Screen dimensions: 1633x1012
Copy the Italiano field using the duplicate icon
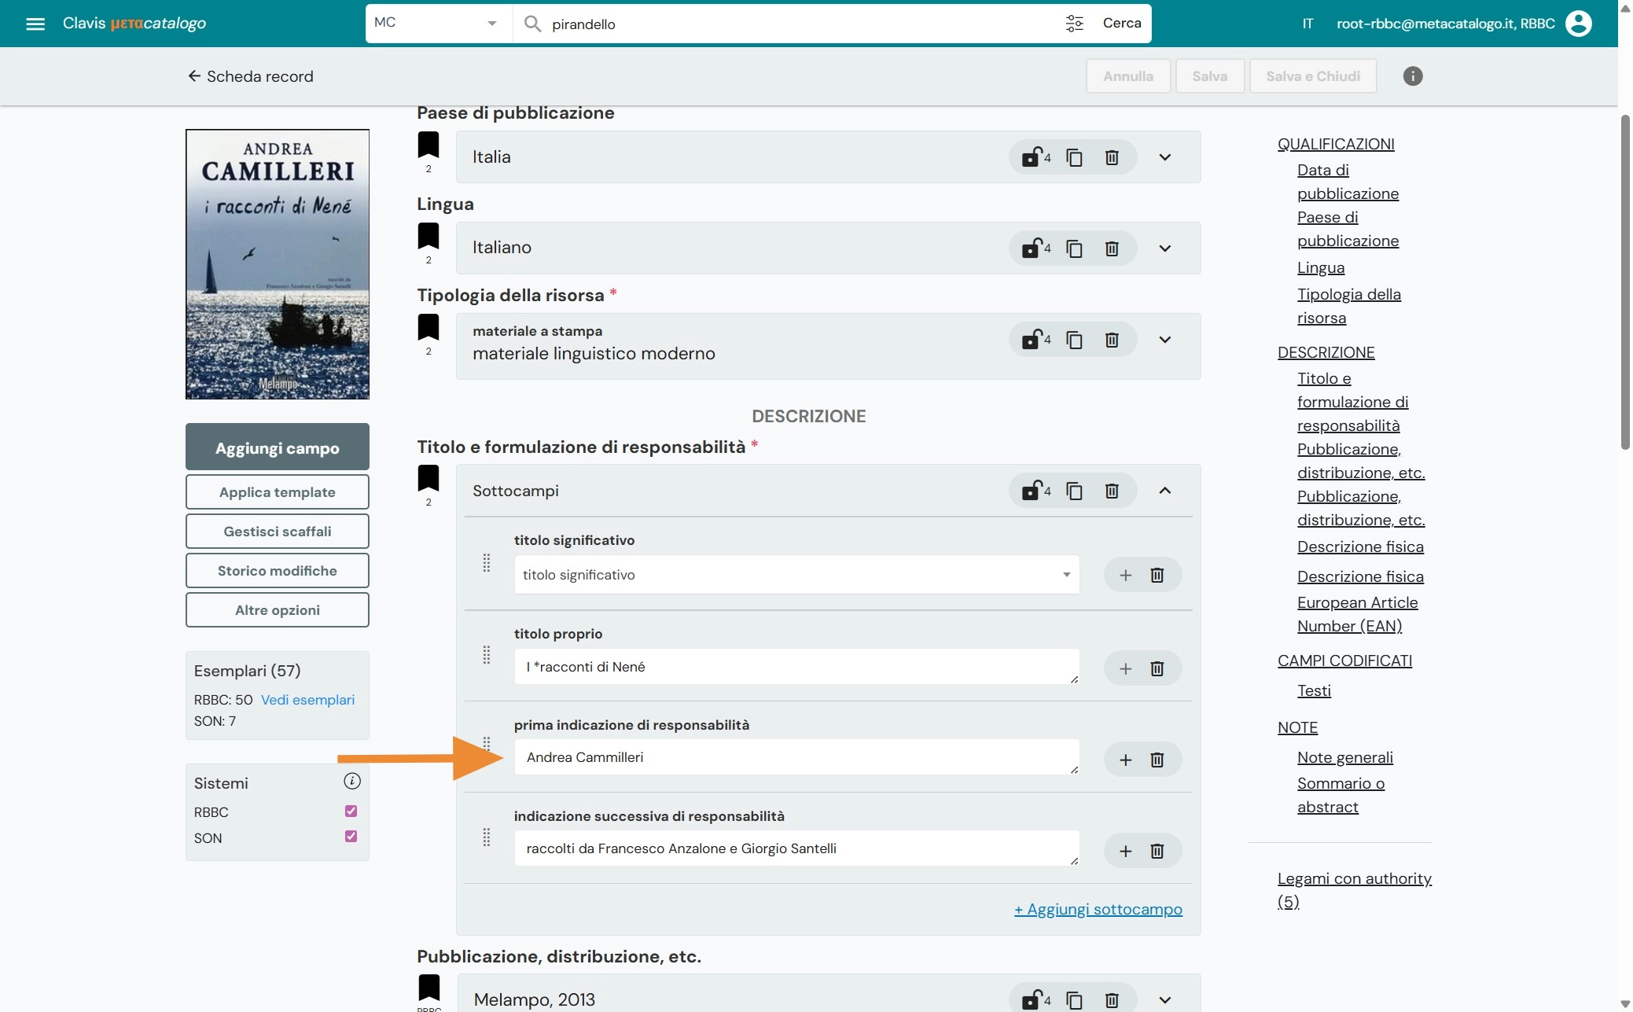[1075, 248]
